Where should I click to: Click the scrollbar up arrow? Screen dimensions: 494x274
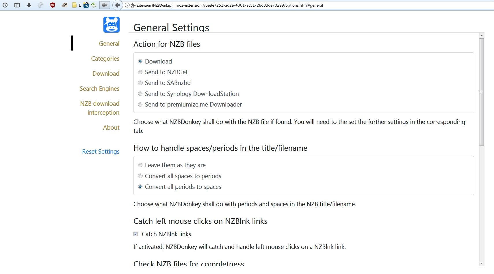(x=481, y=35)
